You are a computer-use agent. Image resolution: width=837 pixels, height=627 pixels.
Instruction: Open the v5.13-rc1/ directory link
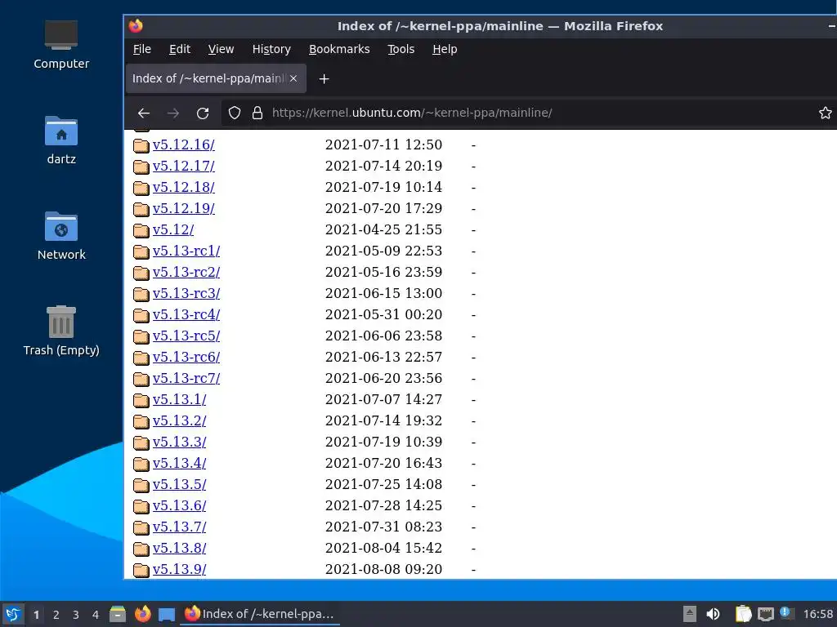pyautogui.click(x=186, y=251)
